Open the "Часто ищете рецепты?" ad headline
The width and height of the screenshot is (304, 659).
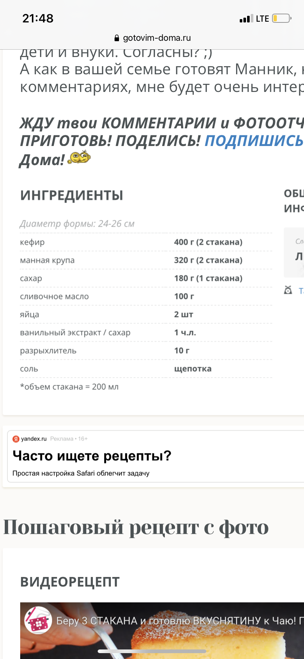(x=92, y=456)
